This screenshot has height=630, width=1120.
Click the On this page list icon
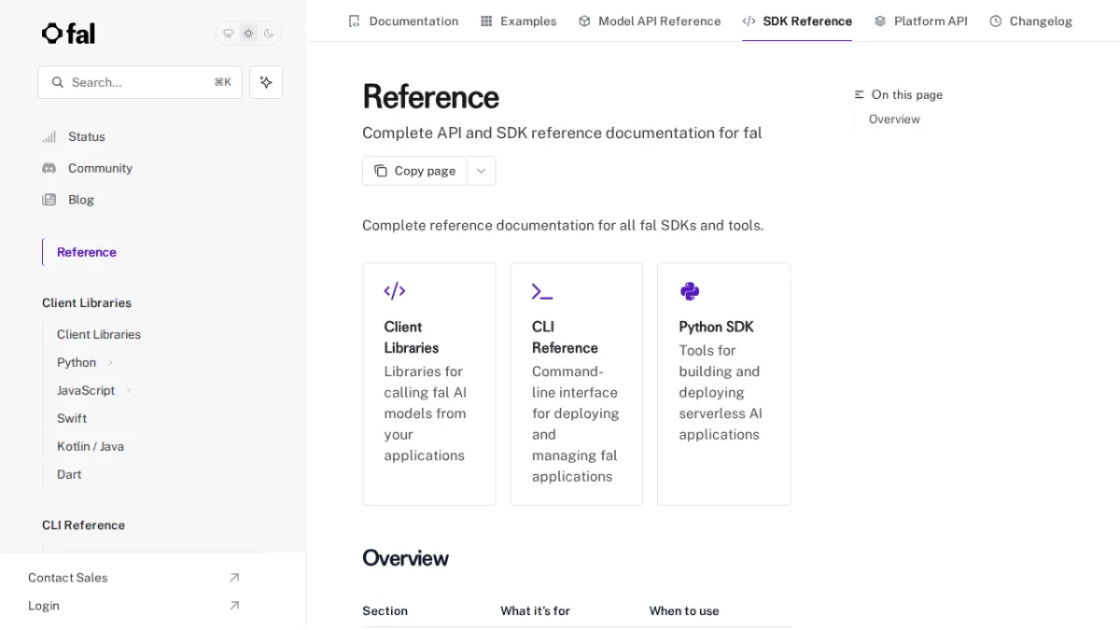tap(860, 95)
